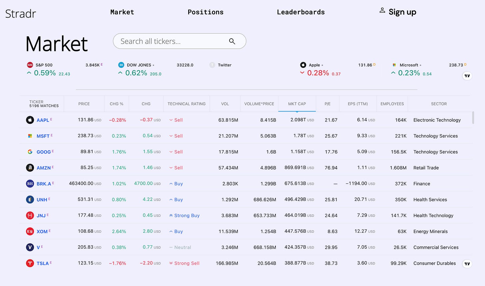485x286 pixels.
Task: Click the Neutral rating in V row
Action: click(180, 247)
